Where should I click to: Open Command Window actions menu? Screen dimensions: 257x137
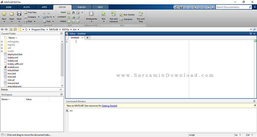click(x=254, y=101)
